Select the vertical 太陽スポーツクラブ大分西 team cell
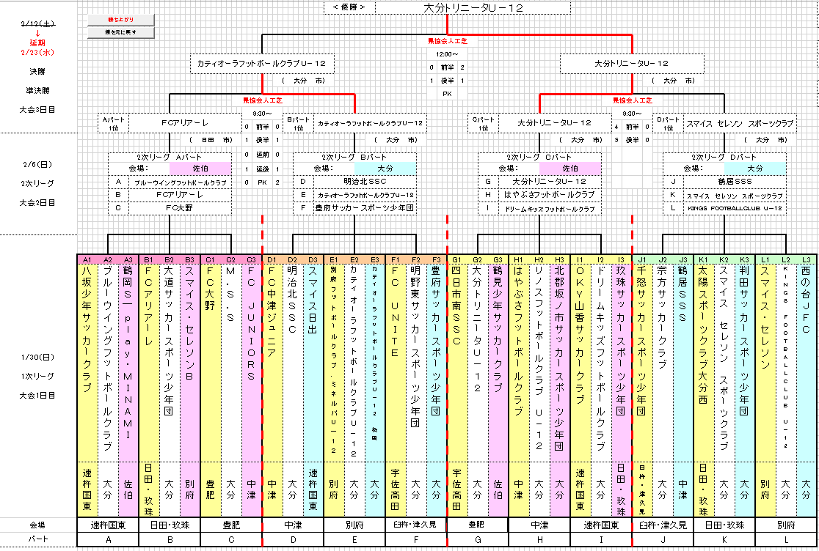This screenshot has width=819, height=551. click(x=704, y=362)
